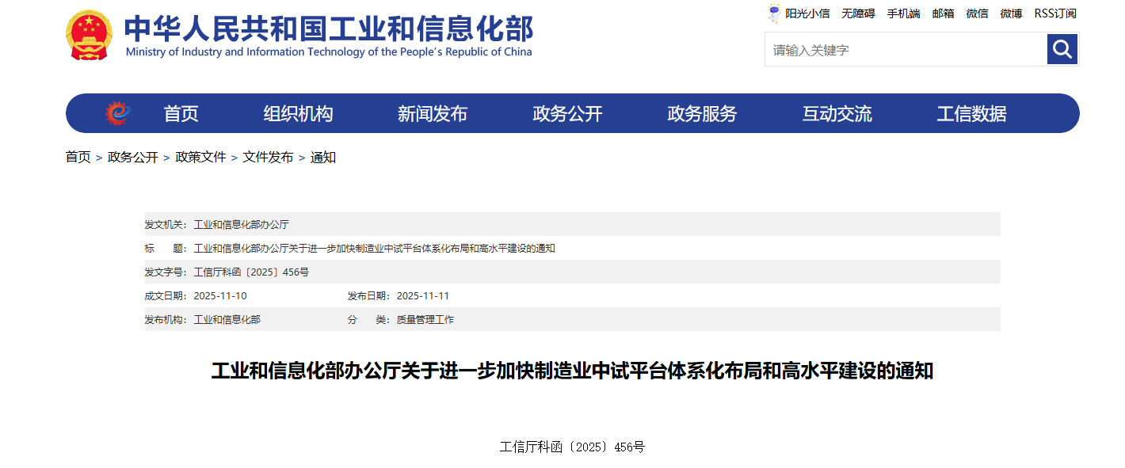Open the 新闻发布 navigation menu
Viewport: 1125px width, 468px height.
coord(432,112)
